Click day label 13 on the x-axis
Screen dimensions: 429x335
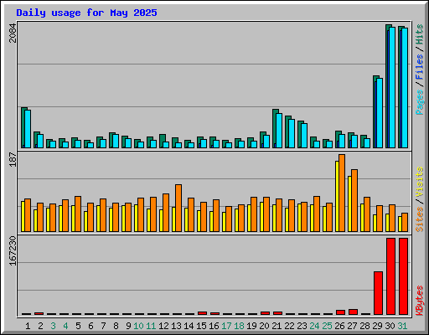pyautogui.click(x=176, y=326)
